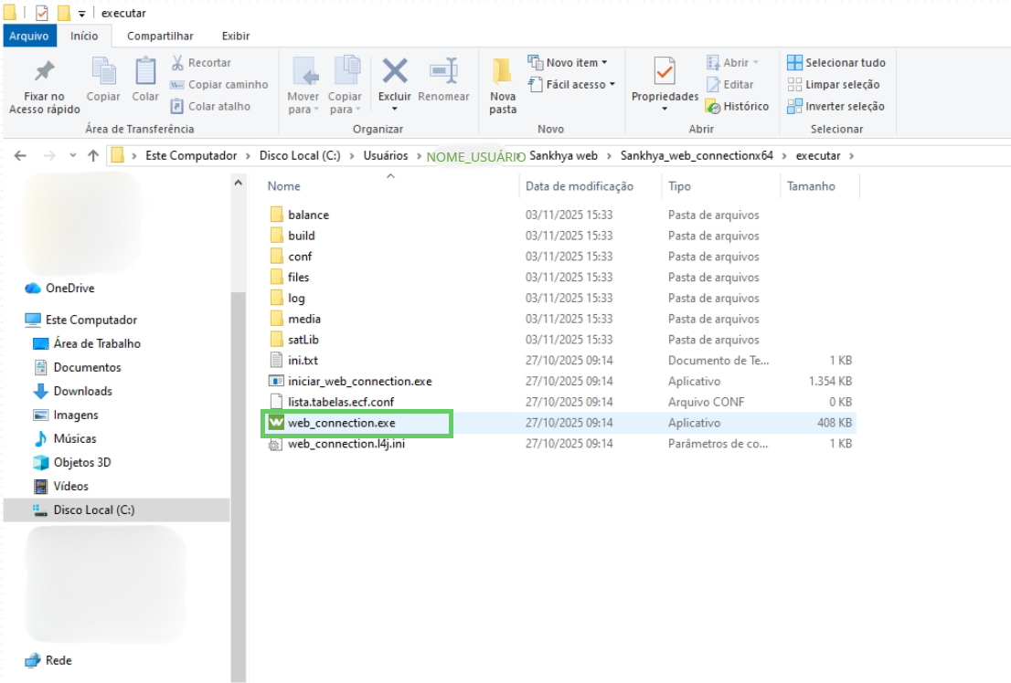Open the Compartilhar ribbon tab
Image resolution: width=1011 pixels, height=683 pixels.
[x=160, y=37]
